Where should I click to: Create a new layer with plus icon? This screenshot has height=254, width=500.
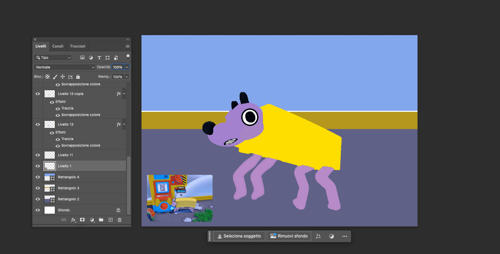pos(110,220)
